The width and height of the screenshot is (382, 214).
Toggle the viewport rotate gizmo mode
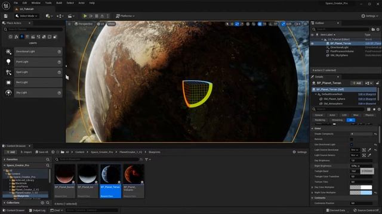(237, 24)
